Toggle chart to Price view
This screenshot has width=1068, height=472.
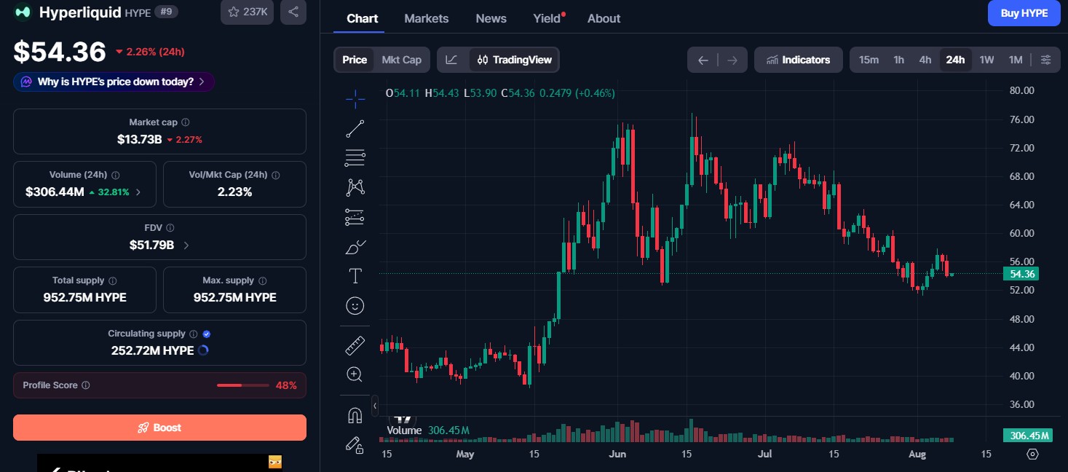355,60
